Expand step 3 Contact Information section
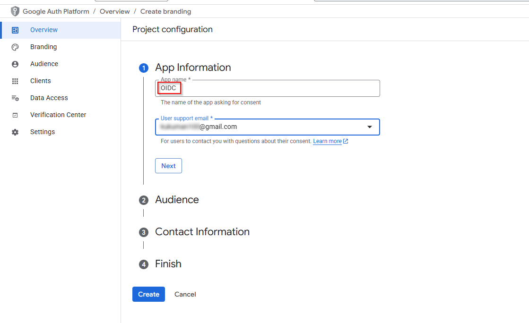The image size is (529, 323). (202, 232)
